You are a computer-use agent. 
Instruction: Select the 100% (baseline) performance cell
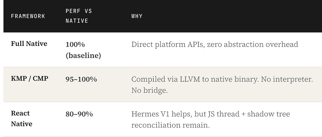83,50
